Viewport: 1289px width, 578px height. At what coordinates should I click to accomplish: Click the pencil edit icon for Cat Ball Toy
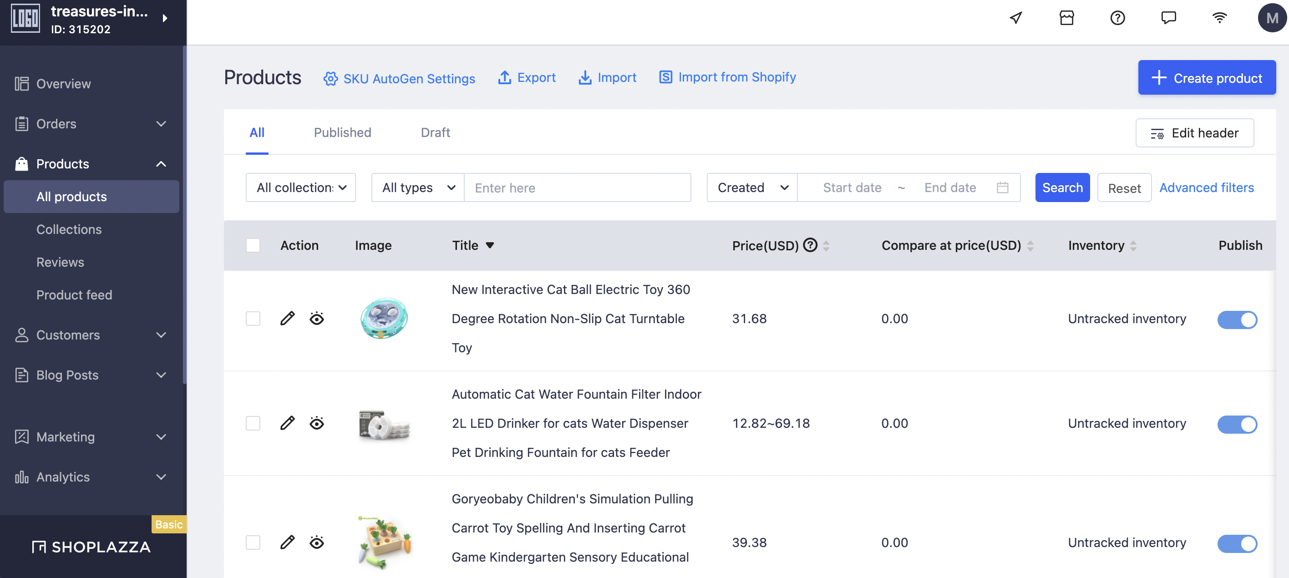287,318
